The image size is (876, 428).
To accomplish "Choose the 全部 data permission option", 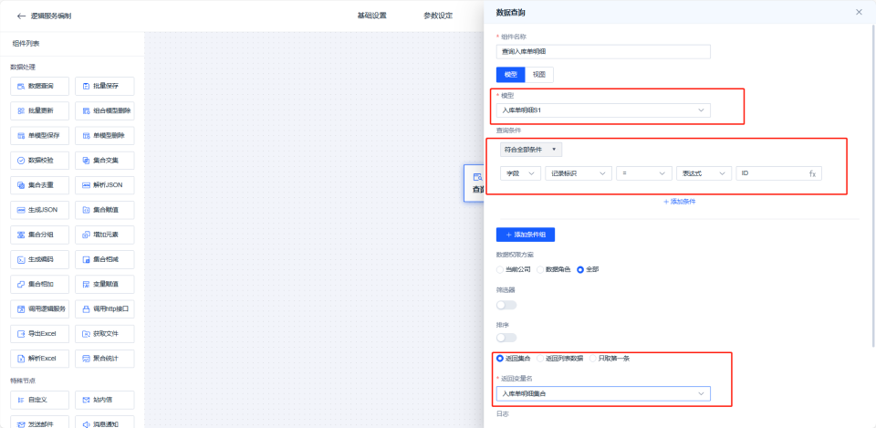I will 588,269.
